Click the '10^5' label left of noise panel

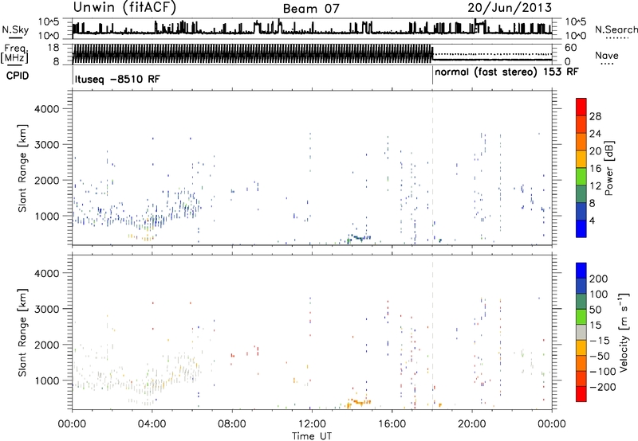click(49, 21)
